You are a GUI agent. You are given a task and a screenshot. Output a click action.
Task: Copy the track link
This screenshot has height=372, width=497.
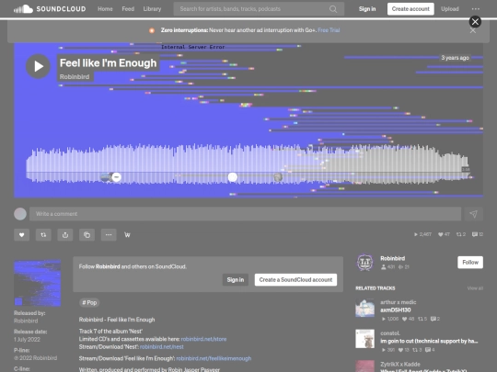(x=87, y=235)
